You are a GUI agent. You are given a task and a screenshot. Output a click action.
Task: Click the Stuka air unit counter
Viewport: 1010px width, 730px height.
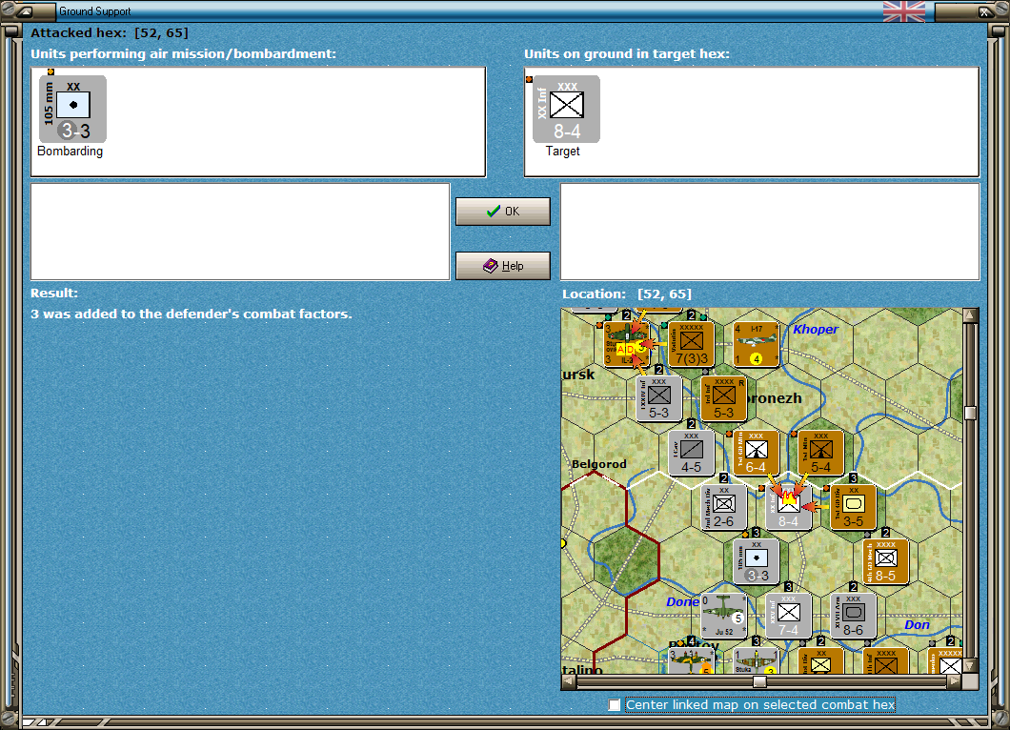click(x=757, y=661)
